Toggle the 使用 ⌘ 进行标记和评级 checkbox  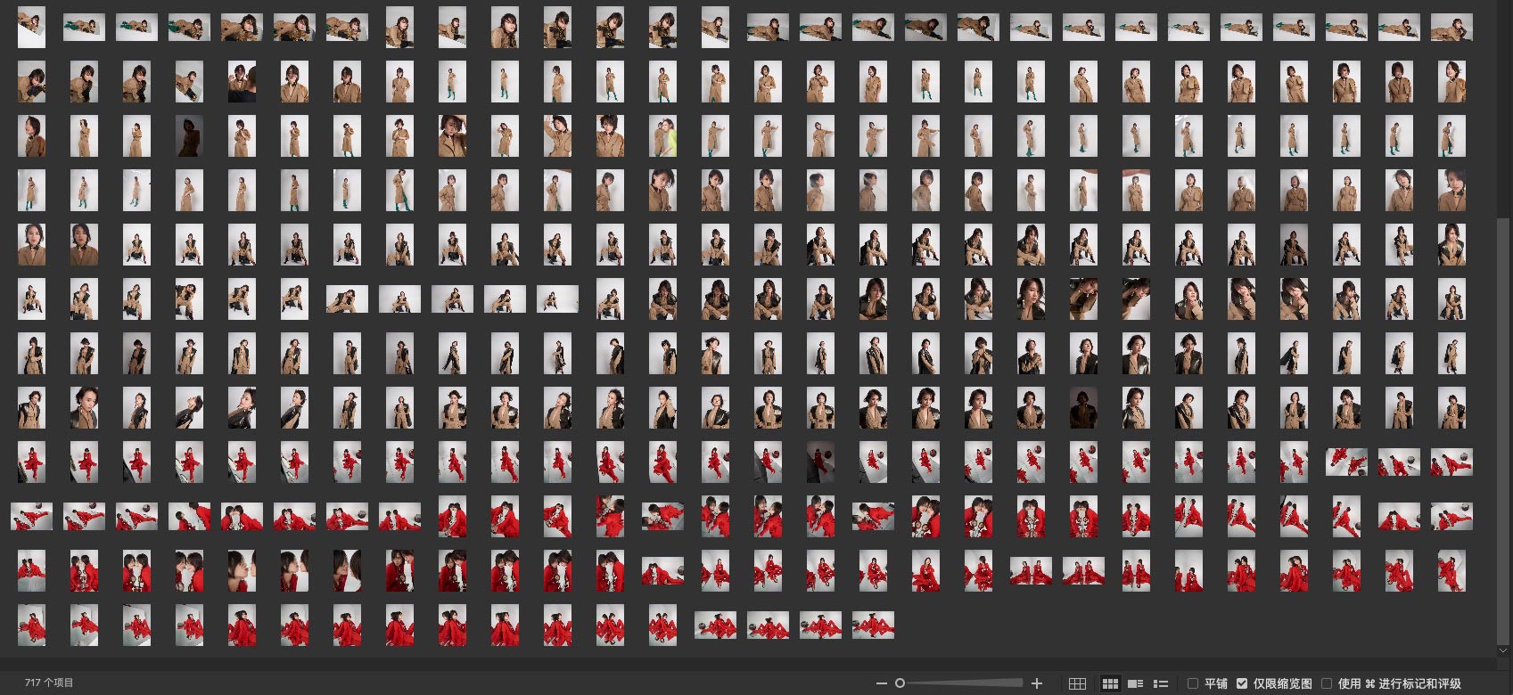tap(1328, 683)
